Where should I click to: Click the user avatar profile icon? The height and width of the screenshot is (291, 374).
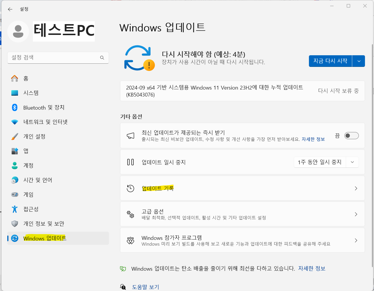(18, 31)
